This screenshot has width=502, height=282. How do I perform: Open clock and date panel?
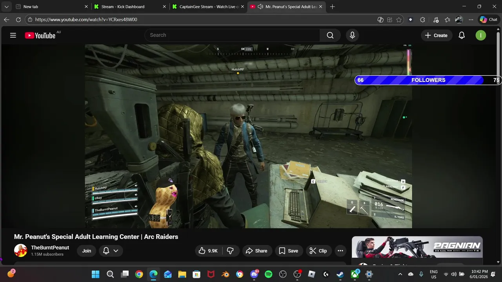(479, 274)
